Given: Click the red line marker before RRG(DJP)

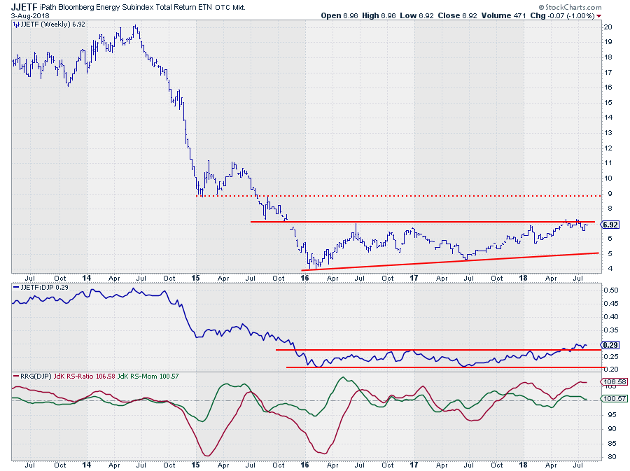Looking at the screenshot, I should point(15,377).
